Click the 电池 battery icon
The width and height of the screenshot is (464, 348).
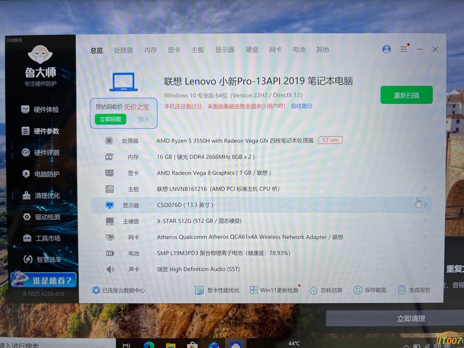(110, 253)
